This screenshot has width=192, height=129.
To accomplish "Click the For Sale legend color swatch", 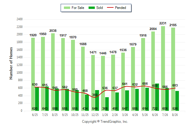I will point(67,8).
